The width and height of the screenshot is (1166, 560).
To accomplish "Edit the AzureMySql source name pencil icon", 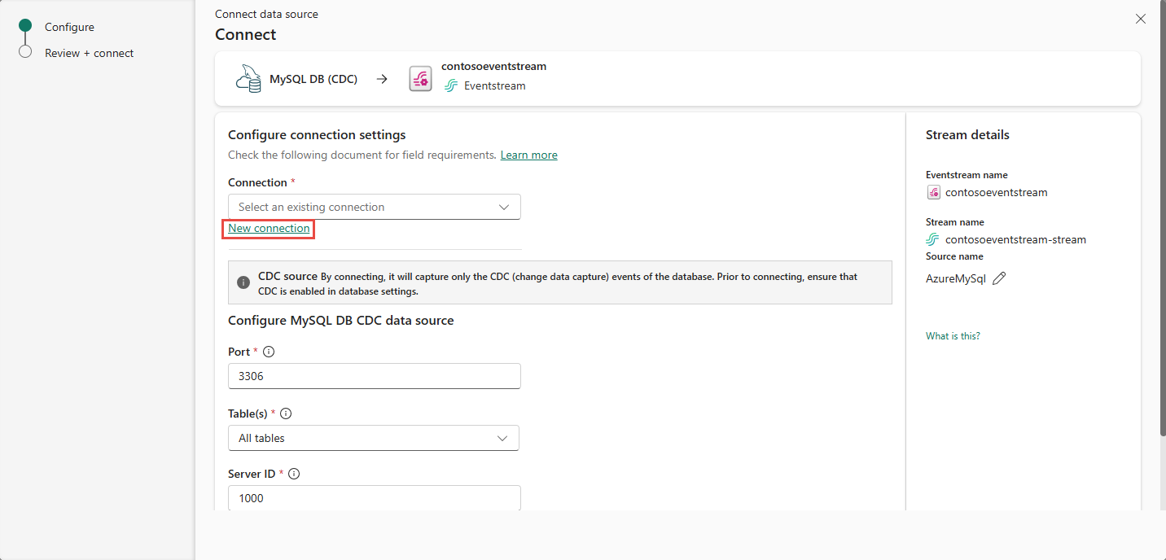I will pyautogui.click(x=999, y=278).
